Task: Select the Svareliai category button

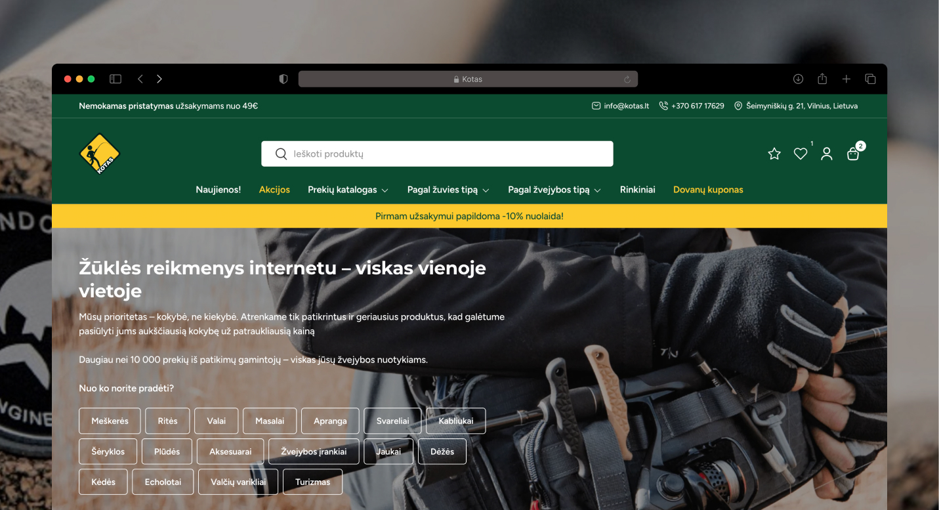Action: click(x=393, y=421)
